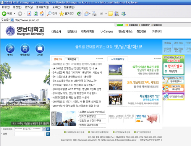Click more link in 사이버홍보실 panel
Image resolution: width=191 pixels, height=146 pixels.
click(157, 58)
